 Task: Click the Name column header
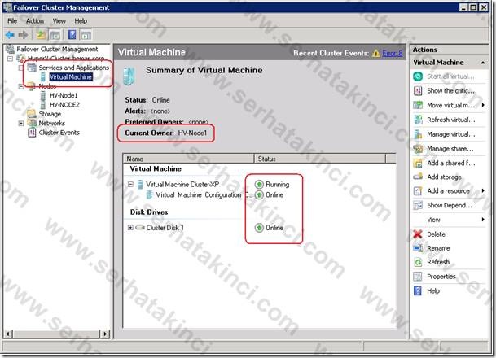(188, 159)
